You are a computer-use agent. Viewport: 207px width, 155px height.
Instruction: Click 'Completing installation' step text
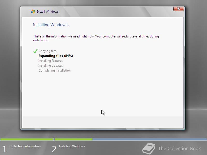point(55,71)
